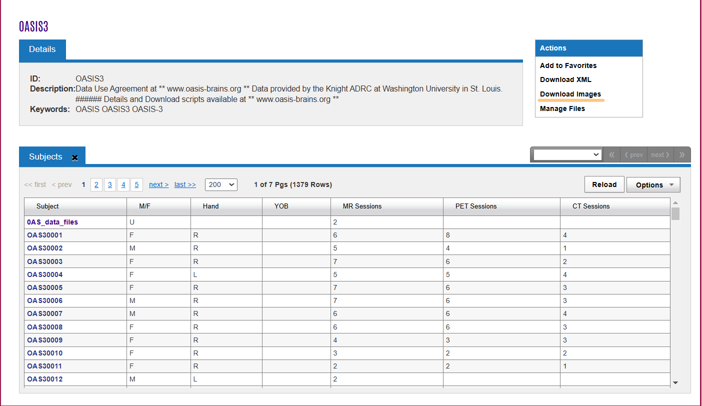The height and width of the screenshot is (406, 702).
Task: Click the '‹ prev' tab navigation button
Action: pos(633,155)
